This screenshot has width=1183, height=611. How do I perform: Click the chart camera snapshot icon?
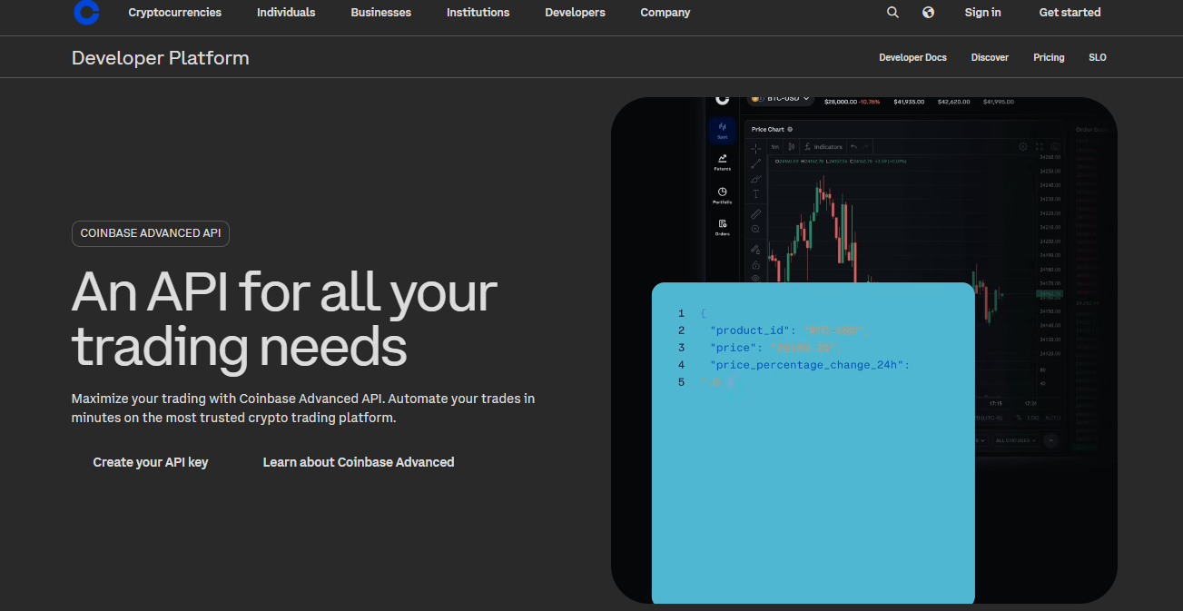point(1055,146)
